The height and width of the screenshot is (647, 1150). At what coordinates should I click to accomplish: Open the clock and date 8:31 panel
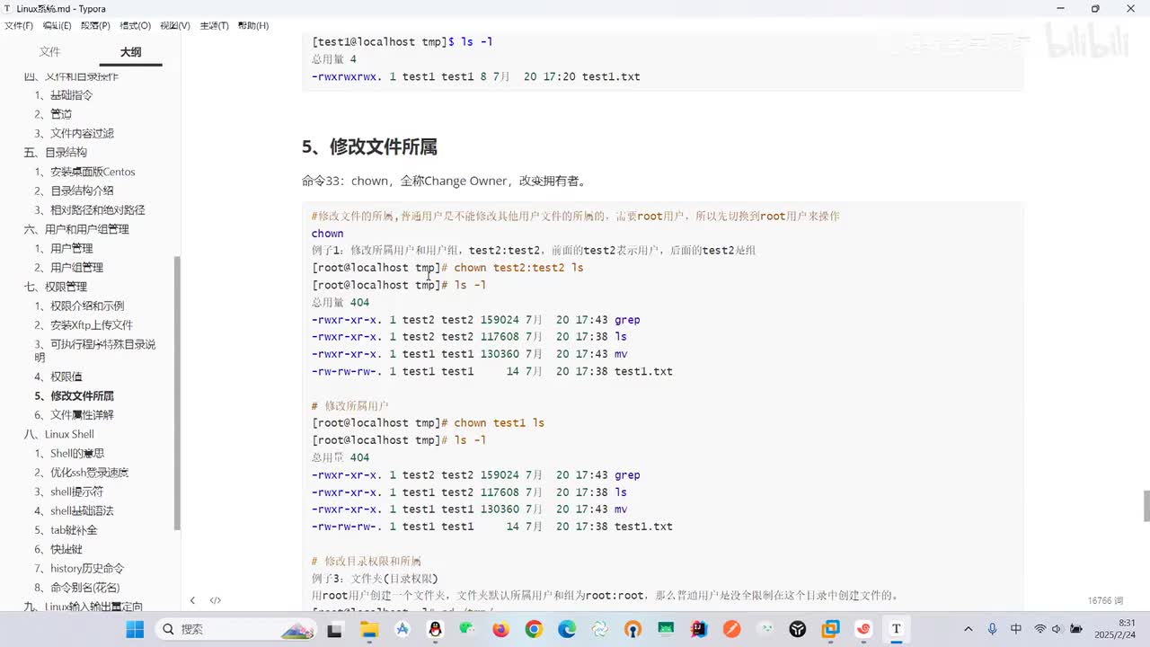coord(1117,629)
